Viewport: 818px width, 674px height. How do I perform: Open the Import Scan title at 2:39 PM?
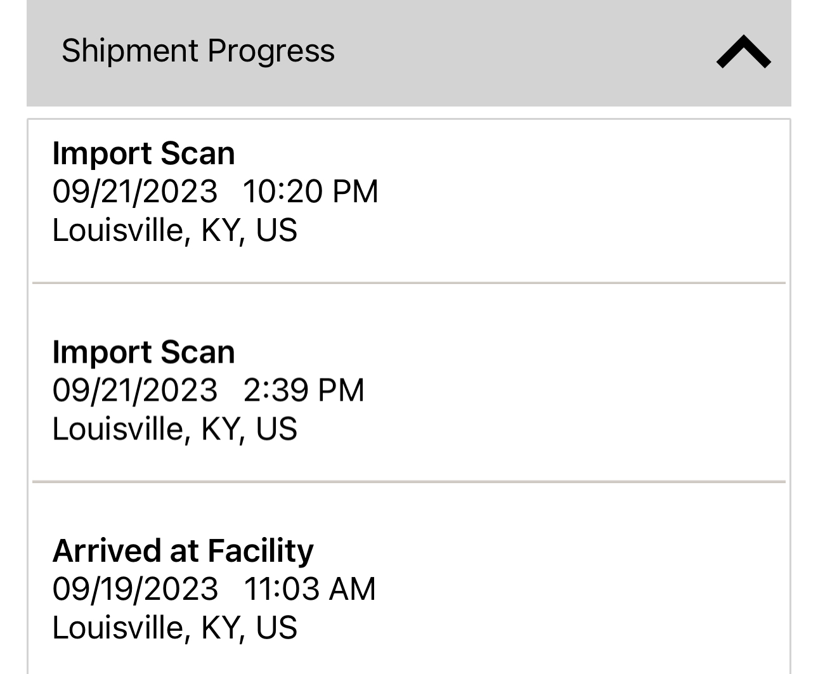tap(143, 352)
